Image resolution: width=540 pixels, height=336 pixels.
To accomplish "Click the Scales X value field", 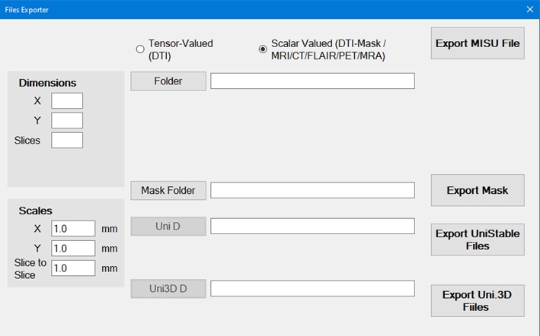I will (x=73, y=229).
